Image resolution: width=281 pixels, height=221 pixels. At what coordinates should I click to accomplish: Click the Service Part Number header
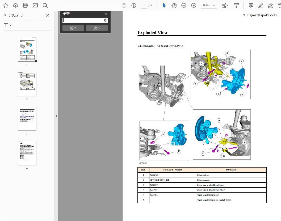(x=172, y=170)
